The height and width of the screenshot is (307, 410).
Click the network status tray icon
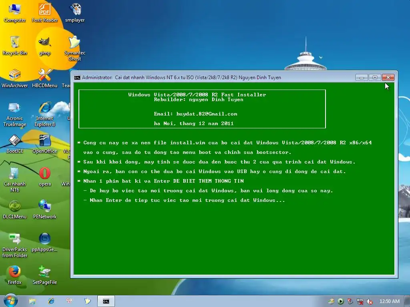pos(360,301)
